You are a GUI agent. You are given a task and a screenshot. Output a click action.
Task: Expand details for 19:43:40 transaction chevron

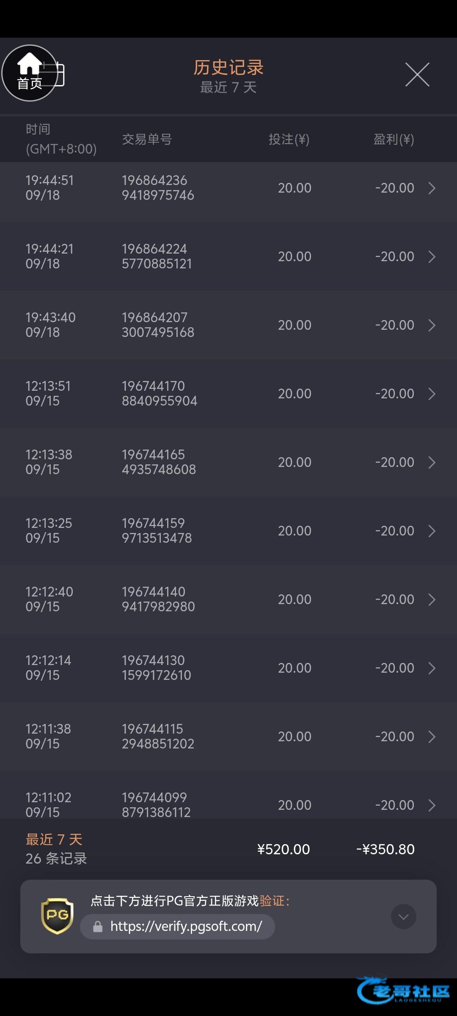tap(432, 325)
